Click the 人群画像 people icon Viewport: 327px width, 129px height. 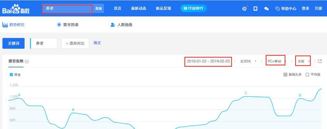[x=113, y=25]
